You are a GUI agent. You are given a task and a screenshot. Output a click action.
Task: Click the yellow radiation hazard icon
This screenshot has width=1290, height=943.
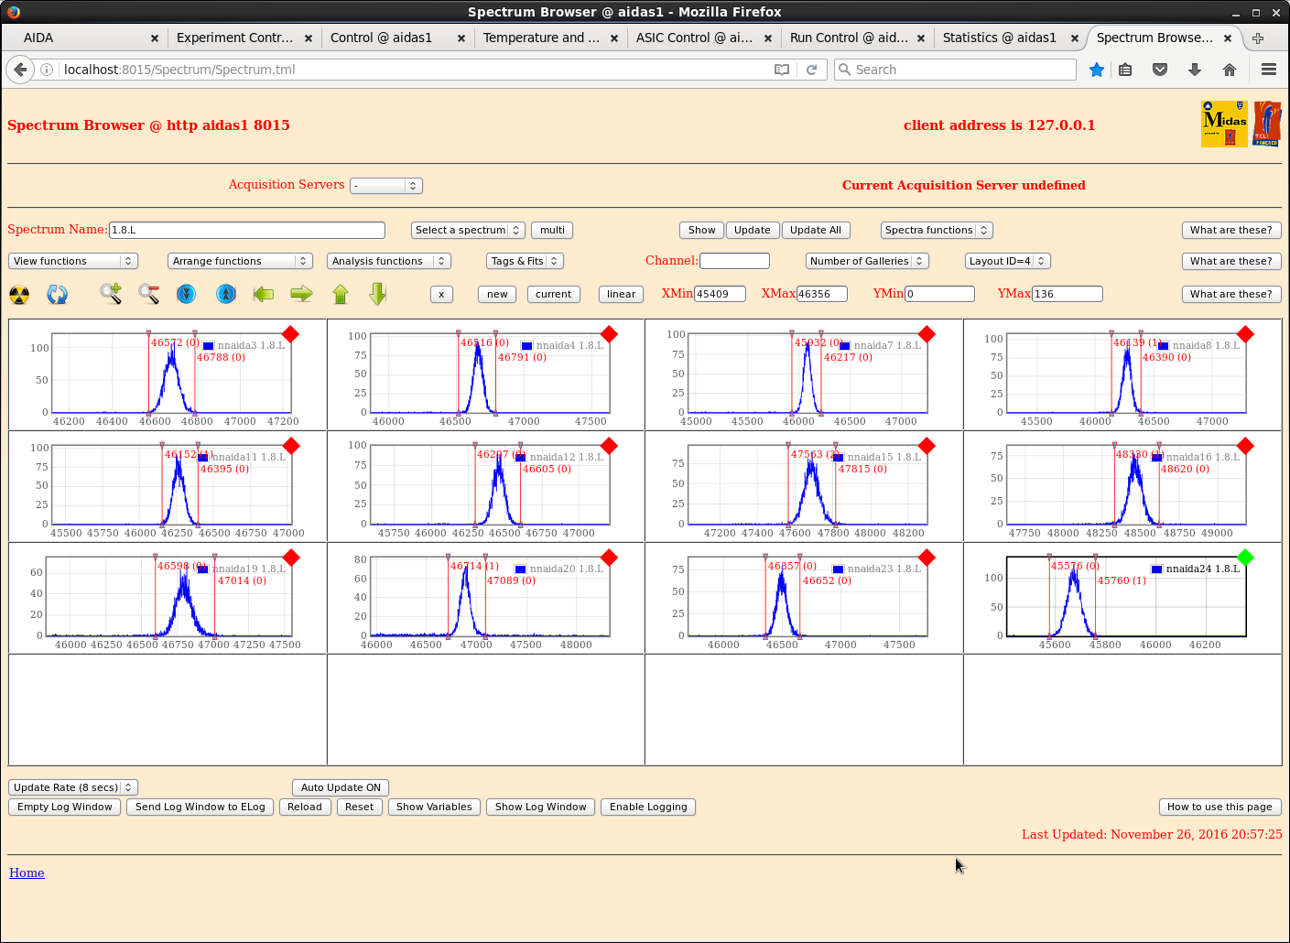coord(19,295)
